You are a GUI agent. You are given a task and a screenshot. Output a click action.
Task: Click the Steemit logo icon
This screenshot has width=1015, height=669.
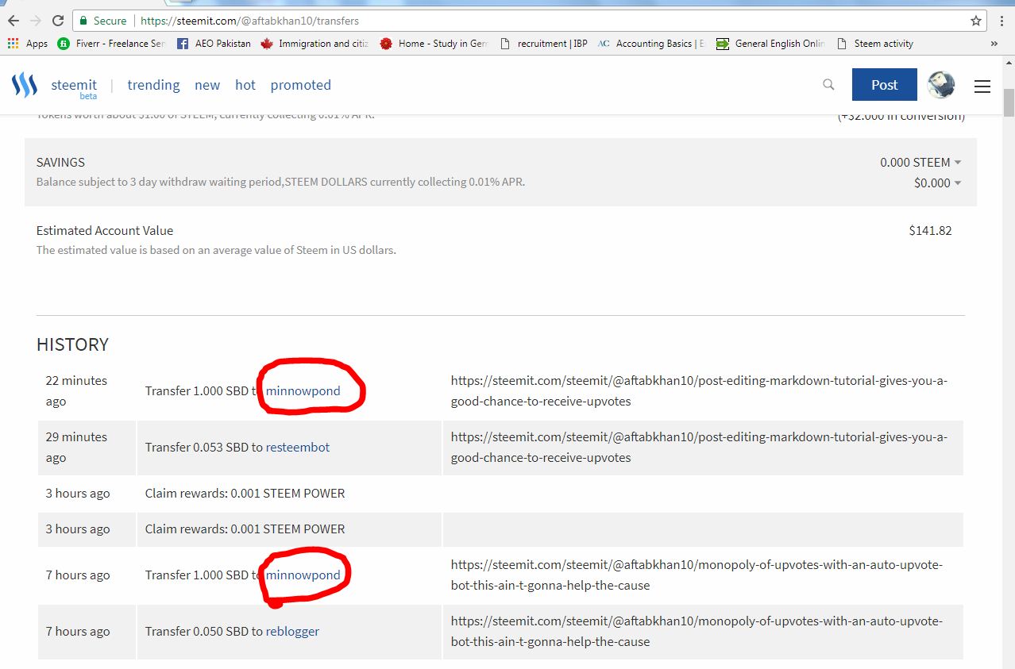[25, 85]
